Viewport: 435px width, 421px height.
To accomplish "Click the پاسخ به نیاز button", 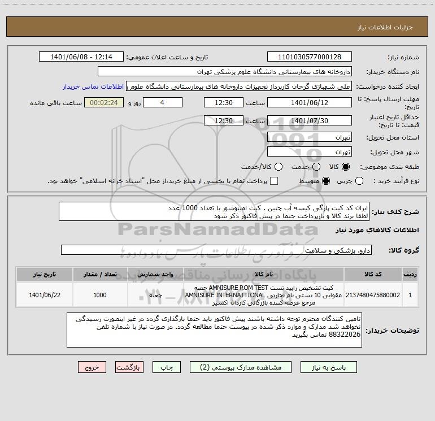I will (x=328, y=367).
